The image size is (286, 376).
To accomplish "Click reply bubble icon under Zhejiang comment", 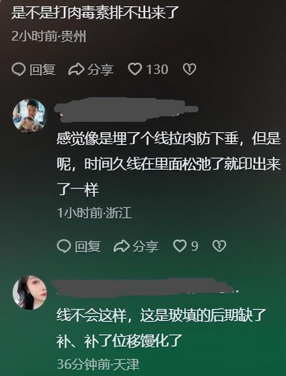I will point(64,246).
